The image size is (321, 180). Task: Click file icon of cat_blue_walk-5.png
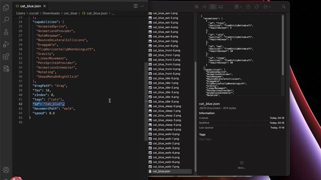(150, 157)
